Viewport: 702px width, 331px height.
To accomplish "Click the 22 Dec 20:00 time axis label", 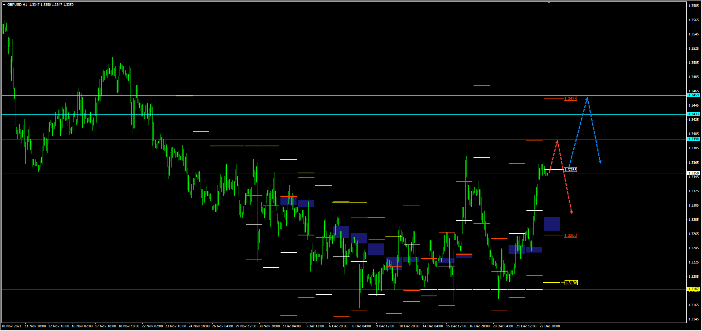I will (550, 326).
